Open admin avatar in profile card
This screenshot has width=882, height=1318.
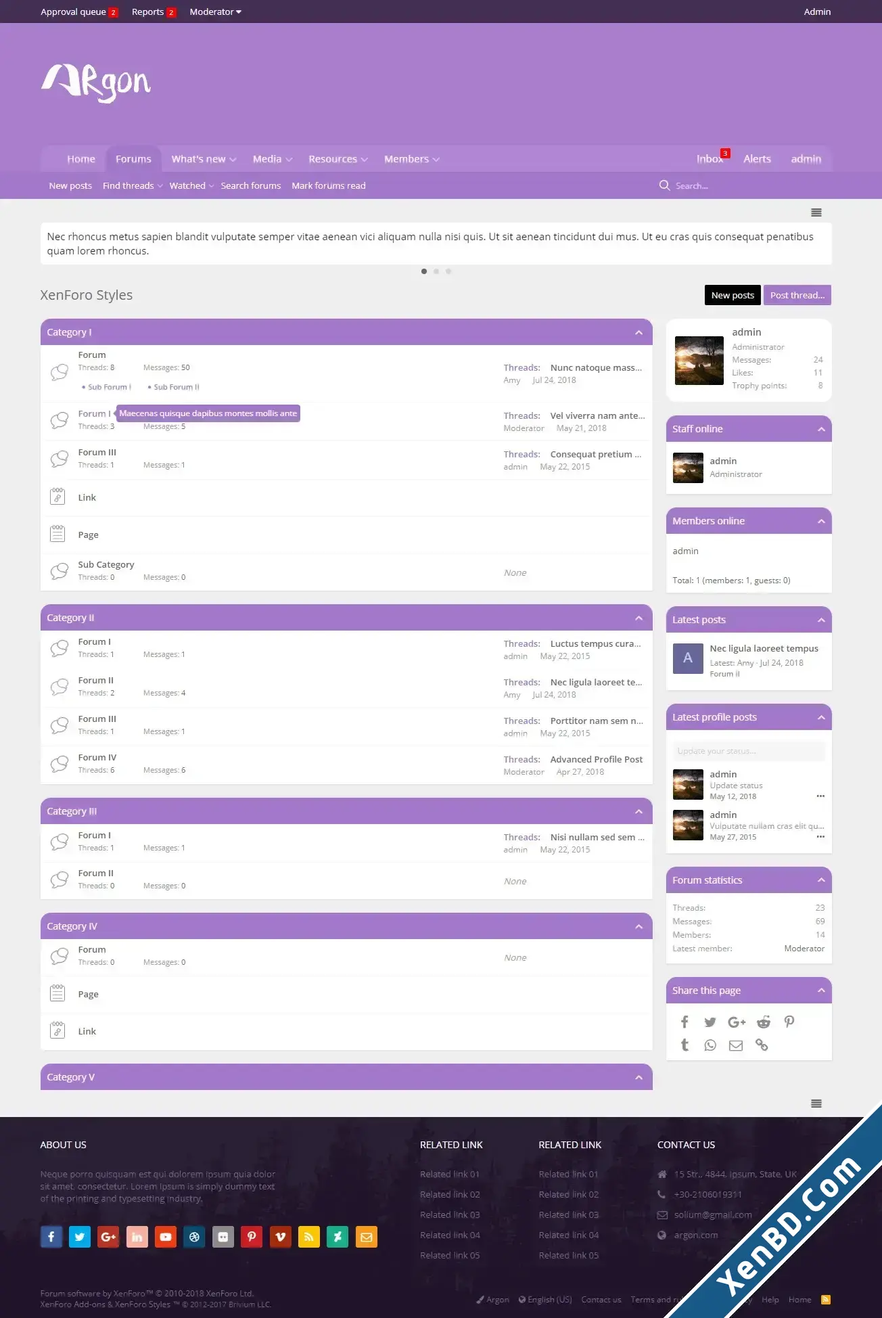pos(699,361)
